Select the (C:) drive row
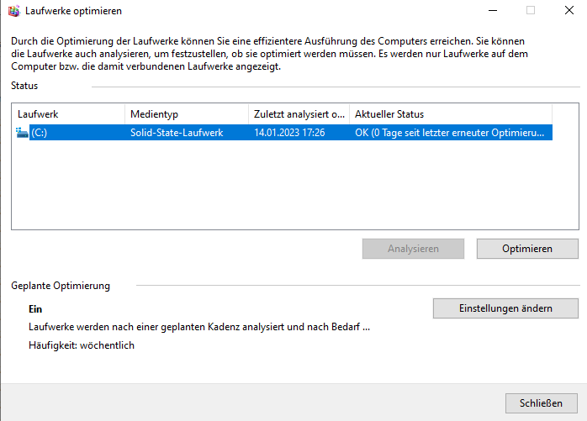 coord(283,133)
